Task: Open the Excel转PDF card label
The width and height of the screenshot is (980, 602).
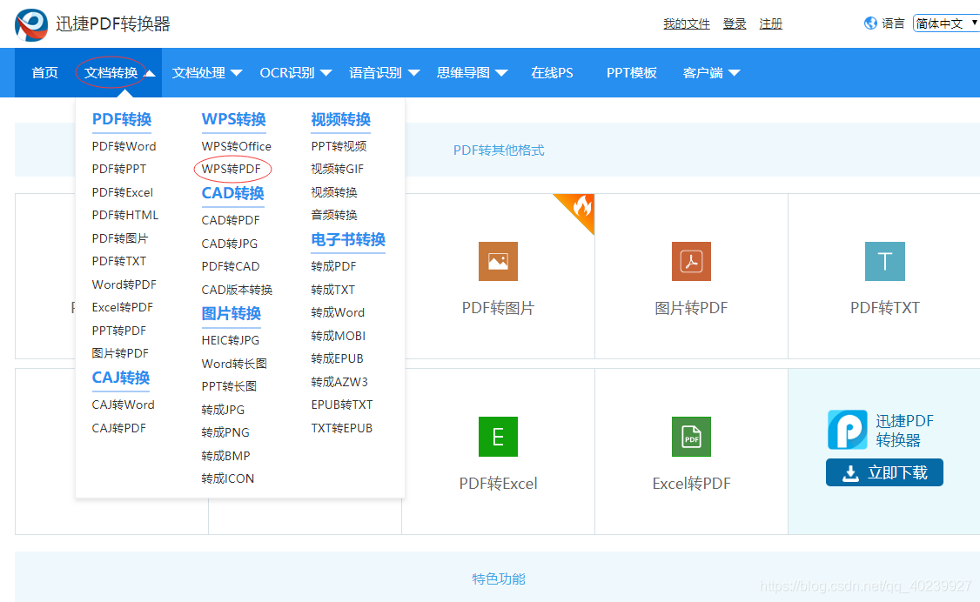Action: tap(691, 484)
